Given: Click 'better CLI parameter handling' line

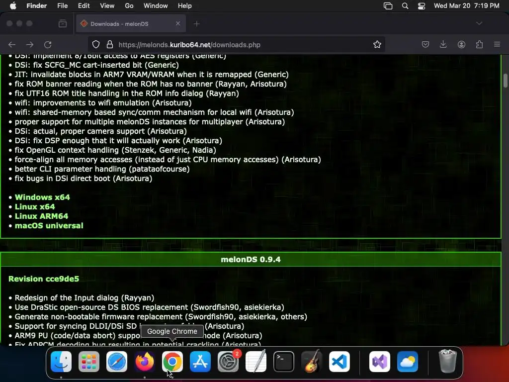Looking at the screenshot, I should (x=102, y=169).
